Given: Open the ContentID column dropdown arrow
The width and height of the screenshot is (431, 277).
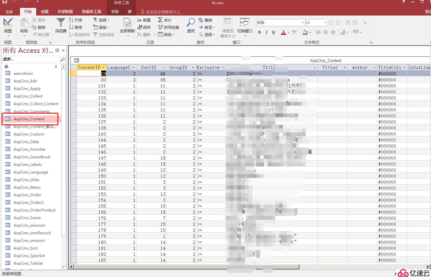Looking at the screenshot, I should [103, 67].
